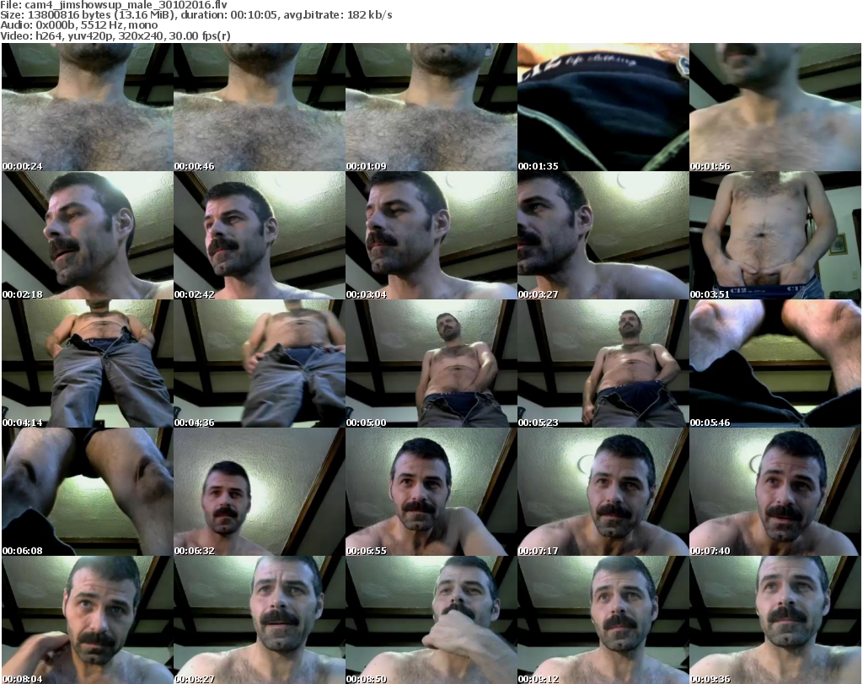Select the thumbnail stamped 00:01:35
This screenshot has height=684, width=863.
coord(603,107)
